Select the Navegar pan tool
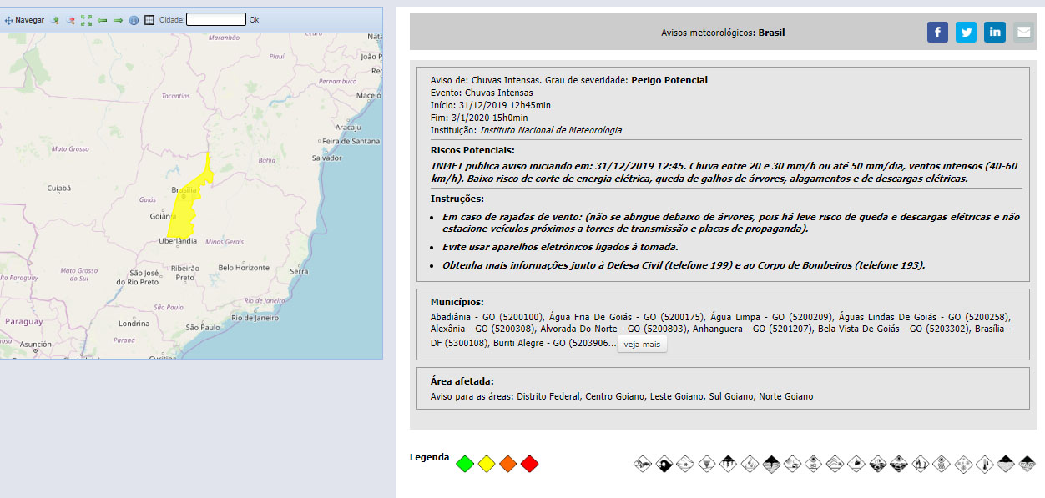 pyautogui.click(x=24, y=20)
